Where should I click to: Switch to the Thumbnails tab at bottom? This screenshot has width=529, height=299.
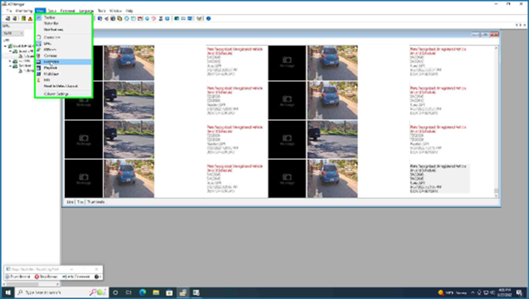coord(96,202)
